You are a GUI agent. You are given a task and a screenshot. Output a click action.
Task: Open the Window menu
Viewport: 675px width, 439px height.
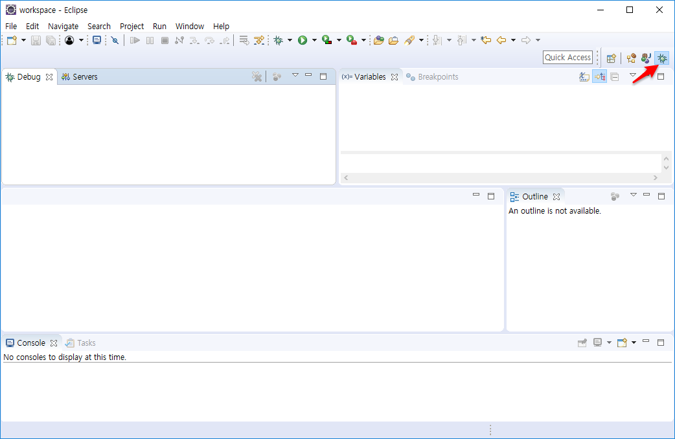[190, 27]
